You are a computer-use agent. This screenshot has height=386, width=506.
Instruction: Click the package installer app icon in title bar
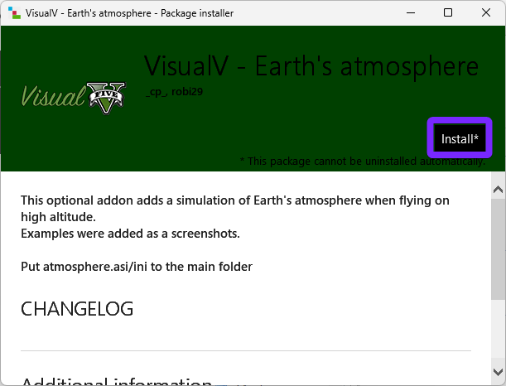(x=14, y=13)
